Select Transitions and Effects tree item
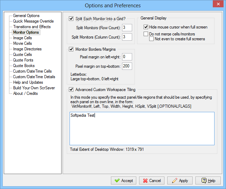Viewport: 226px width, 189px height. pyautogui.click(x=32, y=27)
